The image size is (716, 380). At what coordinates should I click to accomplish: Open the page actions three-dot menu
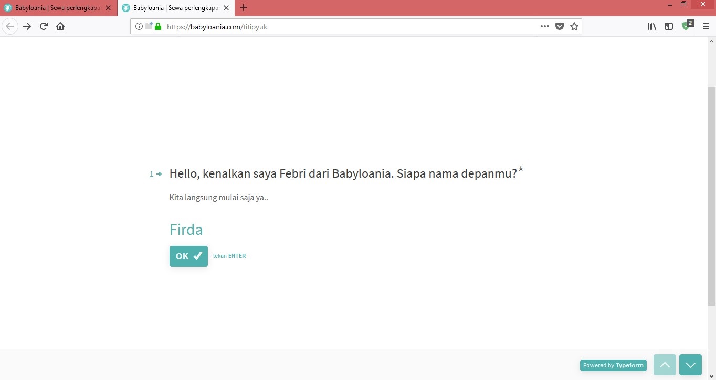(x=545, y=26)
